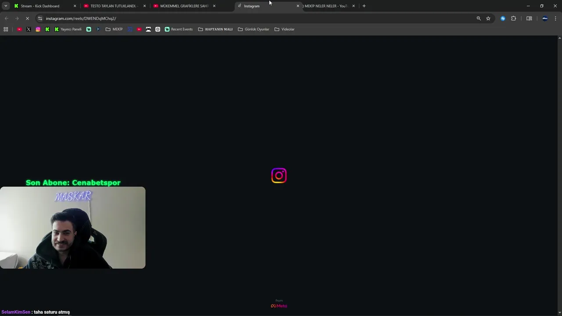Minimize the browser window
The width and height of the screenshot is (562, 316).
(x=528, y=6)
